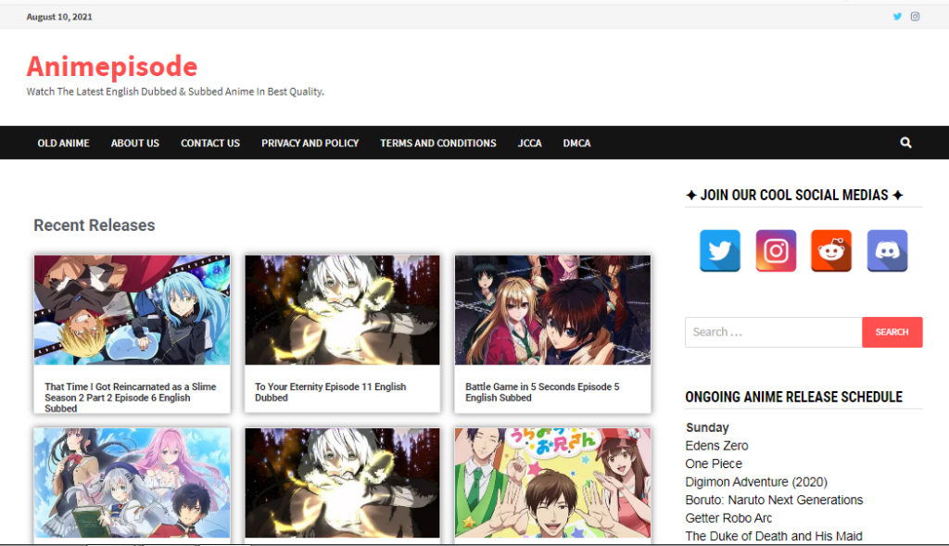Open the JCCA menu item
Image resolution: width=949 pixels, height=546 pixels.
(529, 144)
